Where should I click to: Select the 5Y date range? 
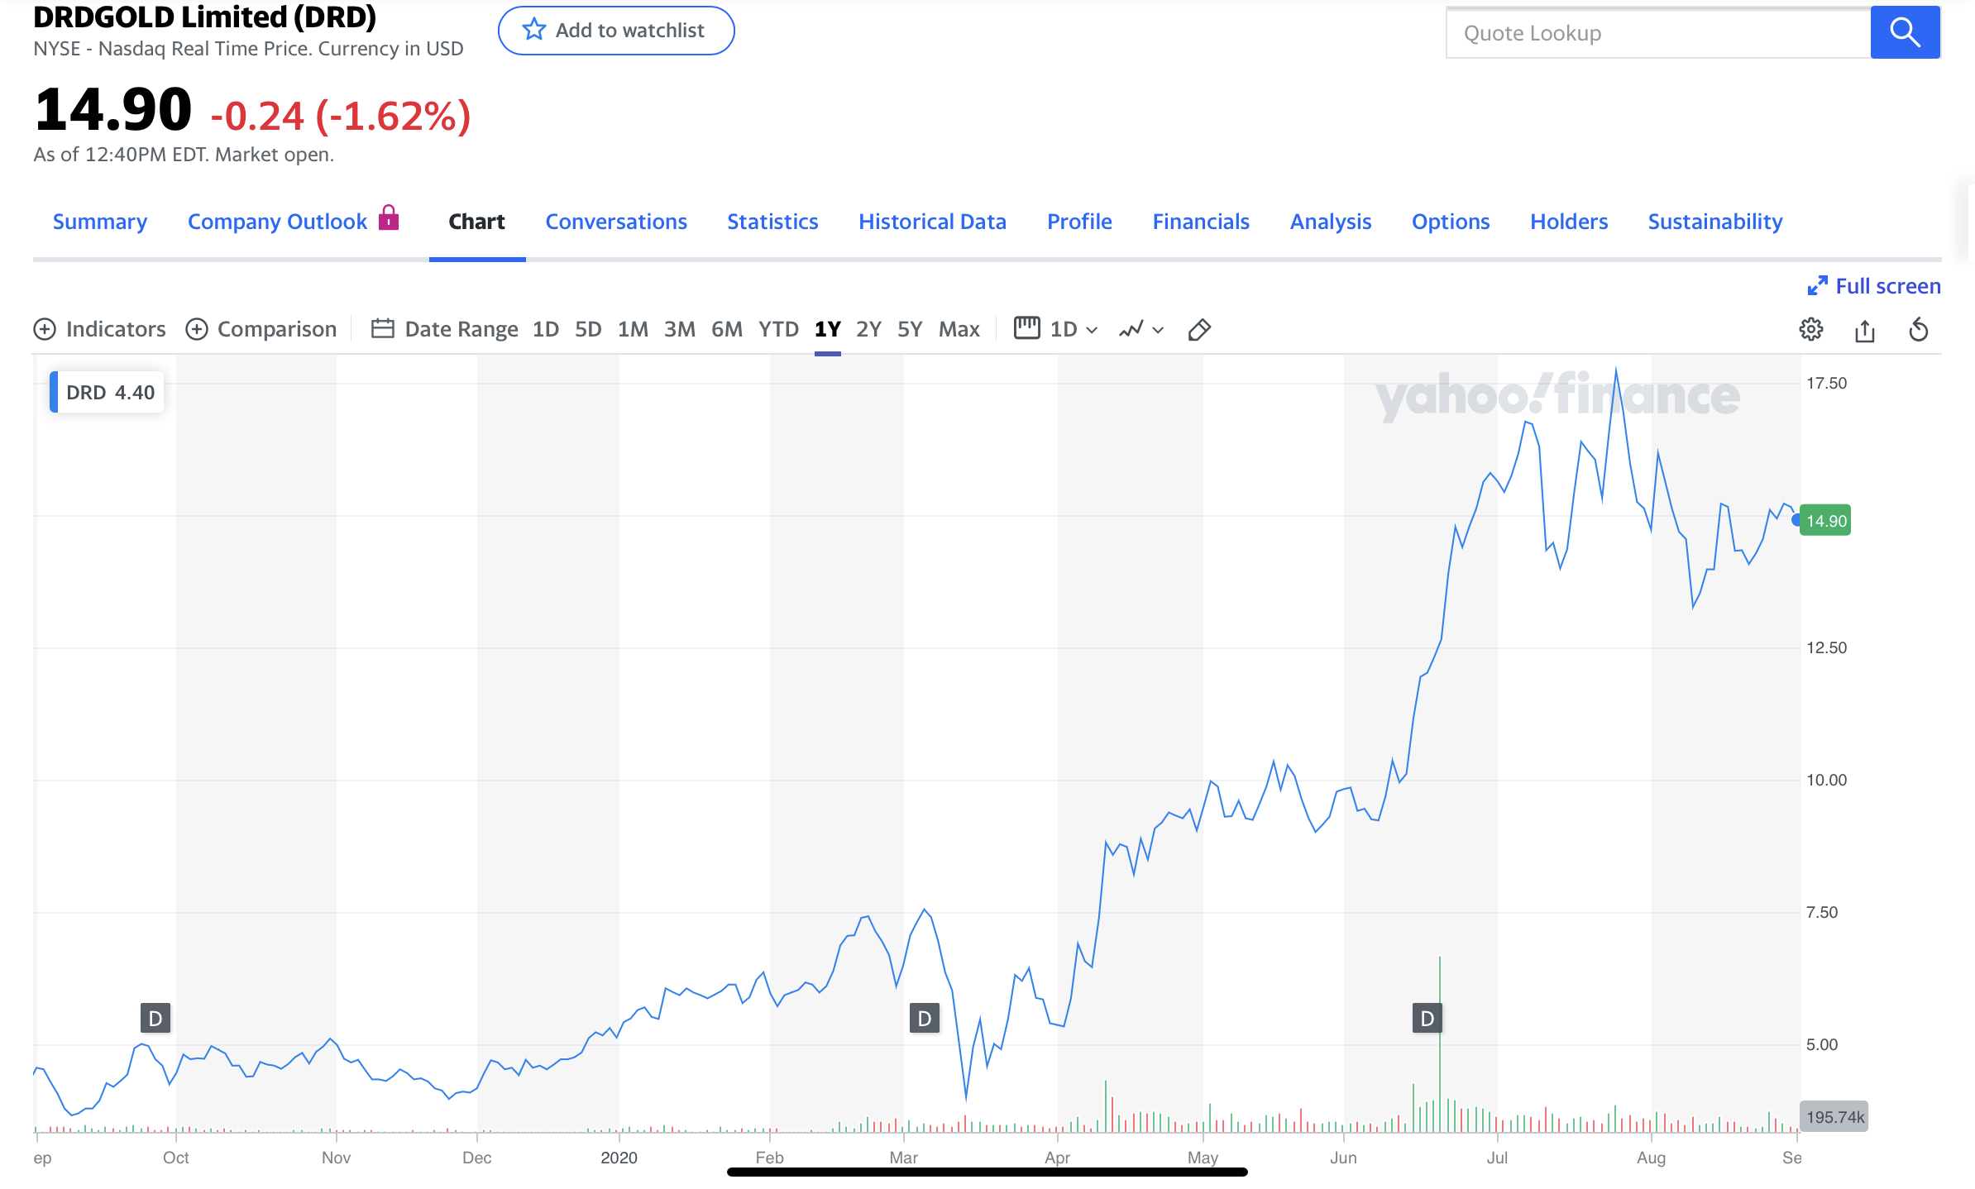tap(910, 329)
